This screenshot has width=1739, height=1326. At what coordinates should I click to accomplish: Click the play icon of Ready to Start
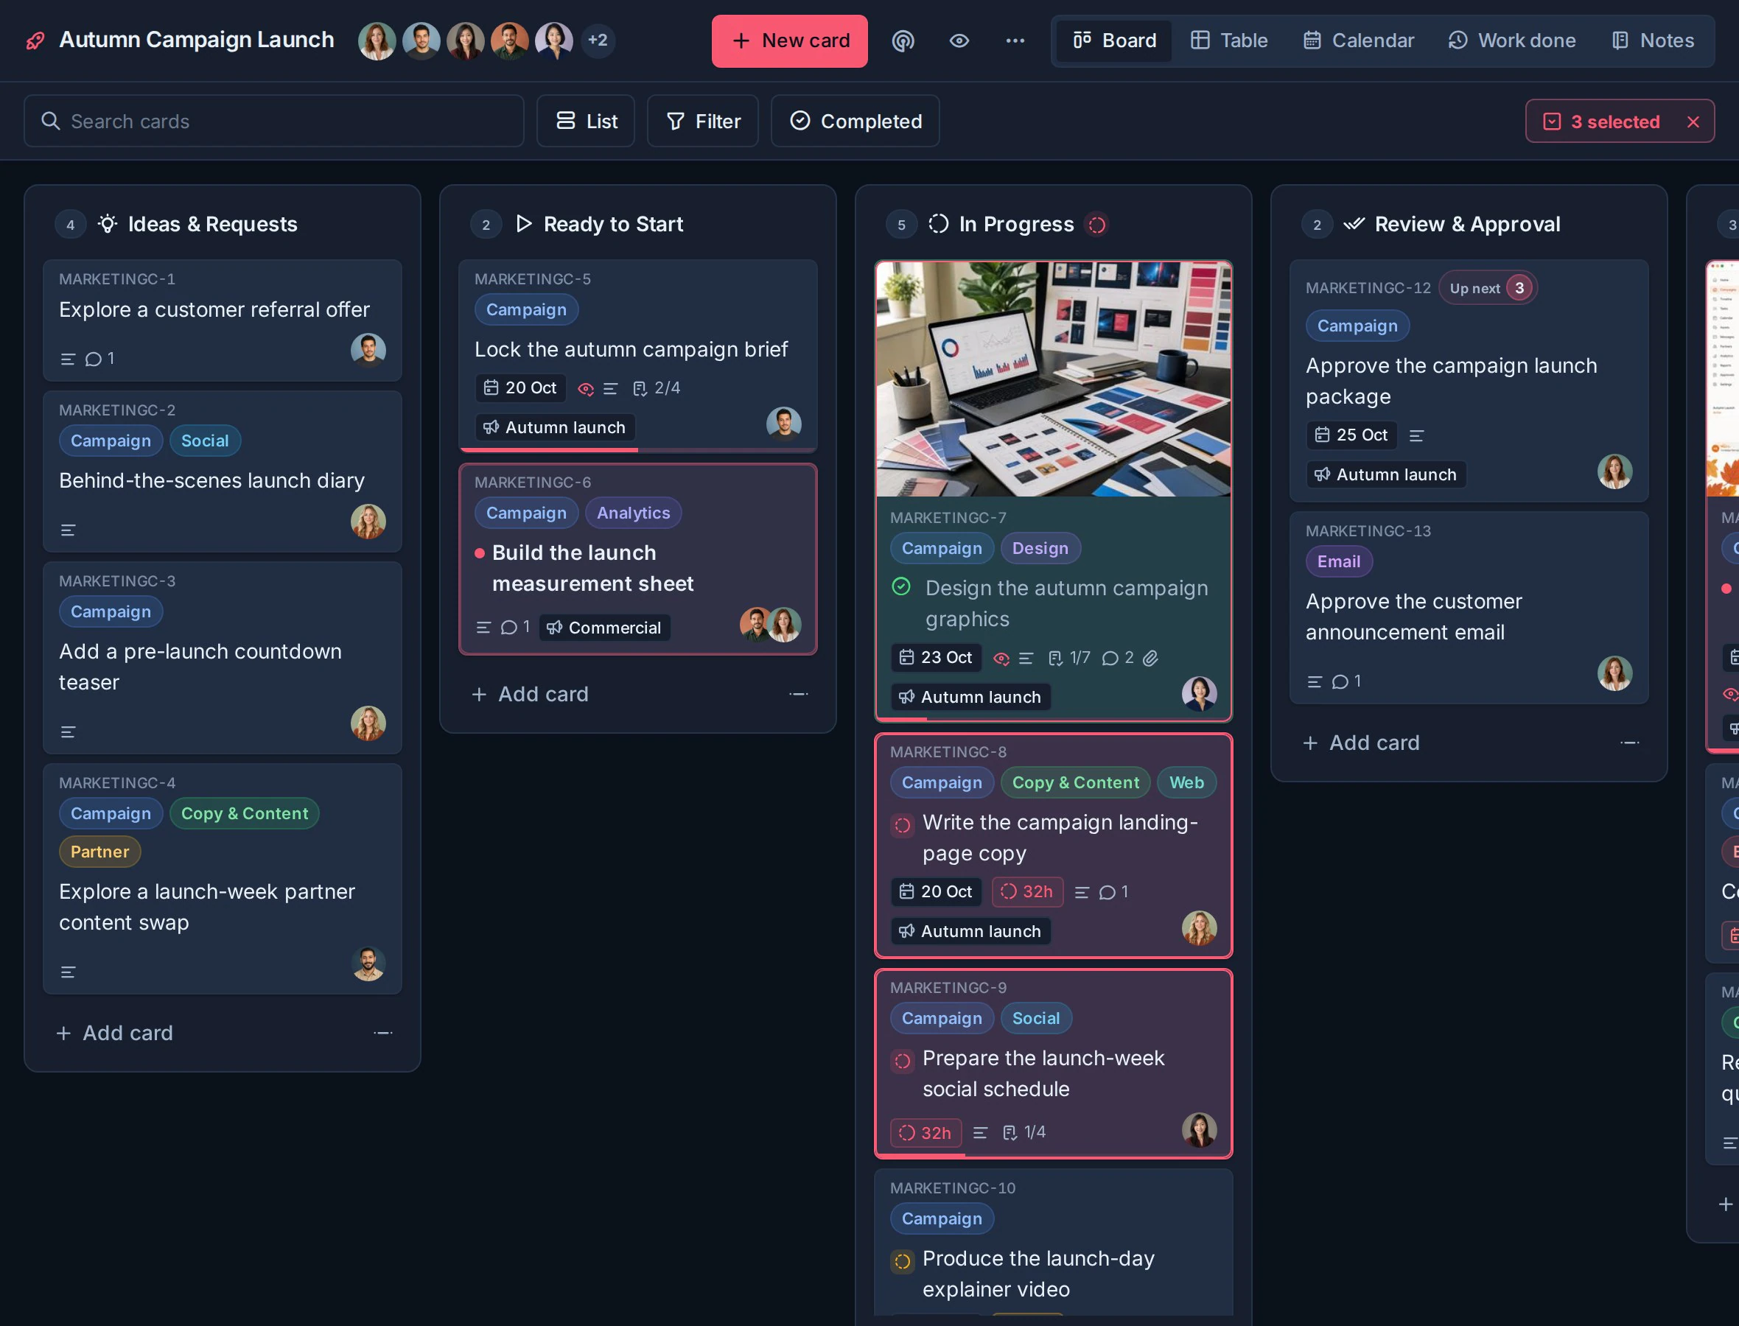pos(523,224)
